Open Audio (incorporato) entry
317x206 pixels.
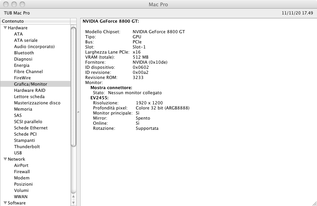pos(34,47)
